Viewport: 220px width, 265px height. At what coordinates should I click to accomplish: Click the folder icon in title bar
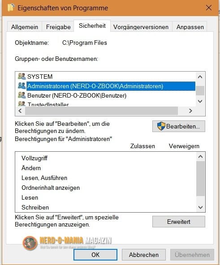click(x=11, y=8)
